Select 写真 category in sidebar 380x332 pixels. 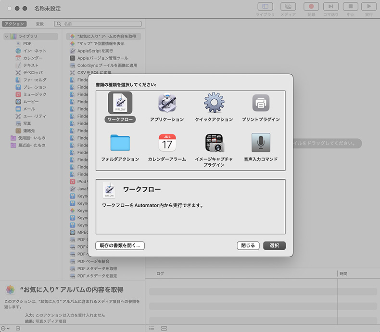coord(27,123)
